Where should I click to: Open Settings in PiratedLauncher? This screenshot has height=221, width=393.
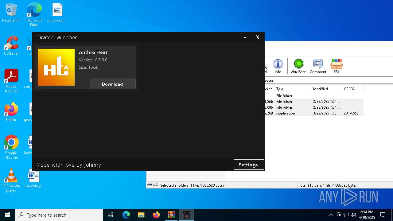pos(248,165)
